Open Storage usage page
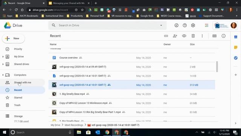 (x=18, y=116)
